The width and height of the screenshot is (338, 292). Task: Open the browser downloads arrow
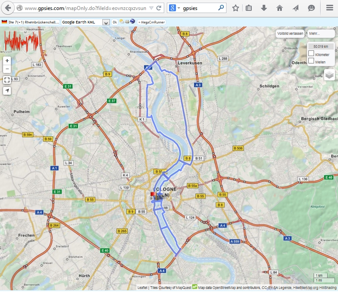(264, 8)
